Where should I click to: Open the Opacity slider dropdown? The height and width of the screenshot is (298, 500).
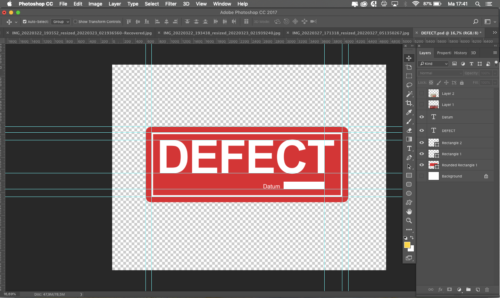pos(495,73)
